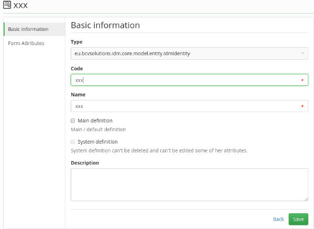
Task: Click in the Description text area
Action: click(189, 184)
